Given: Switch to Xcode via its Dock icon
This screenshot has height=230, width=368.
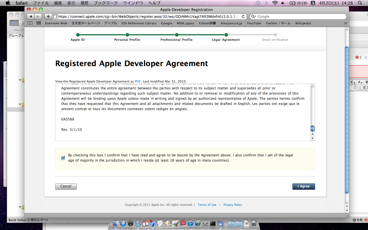Looking at the screenshot, I should [153, 223].
